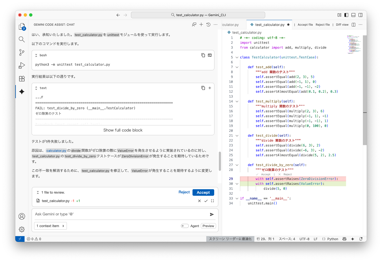Open the Accounts menu icon
This screenshot has height=262, width=382.
[22, 216]
